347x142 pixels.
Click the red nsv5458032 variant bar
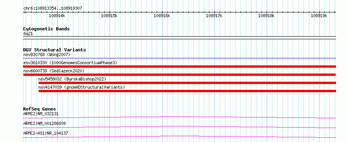(x=187, y=83)
